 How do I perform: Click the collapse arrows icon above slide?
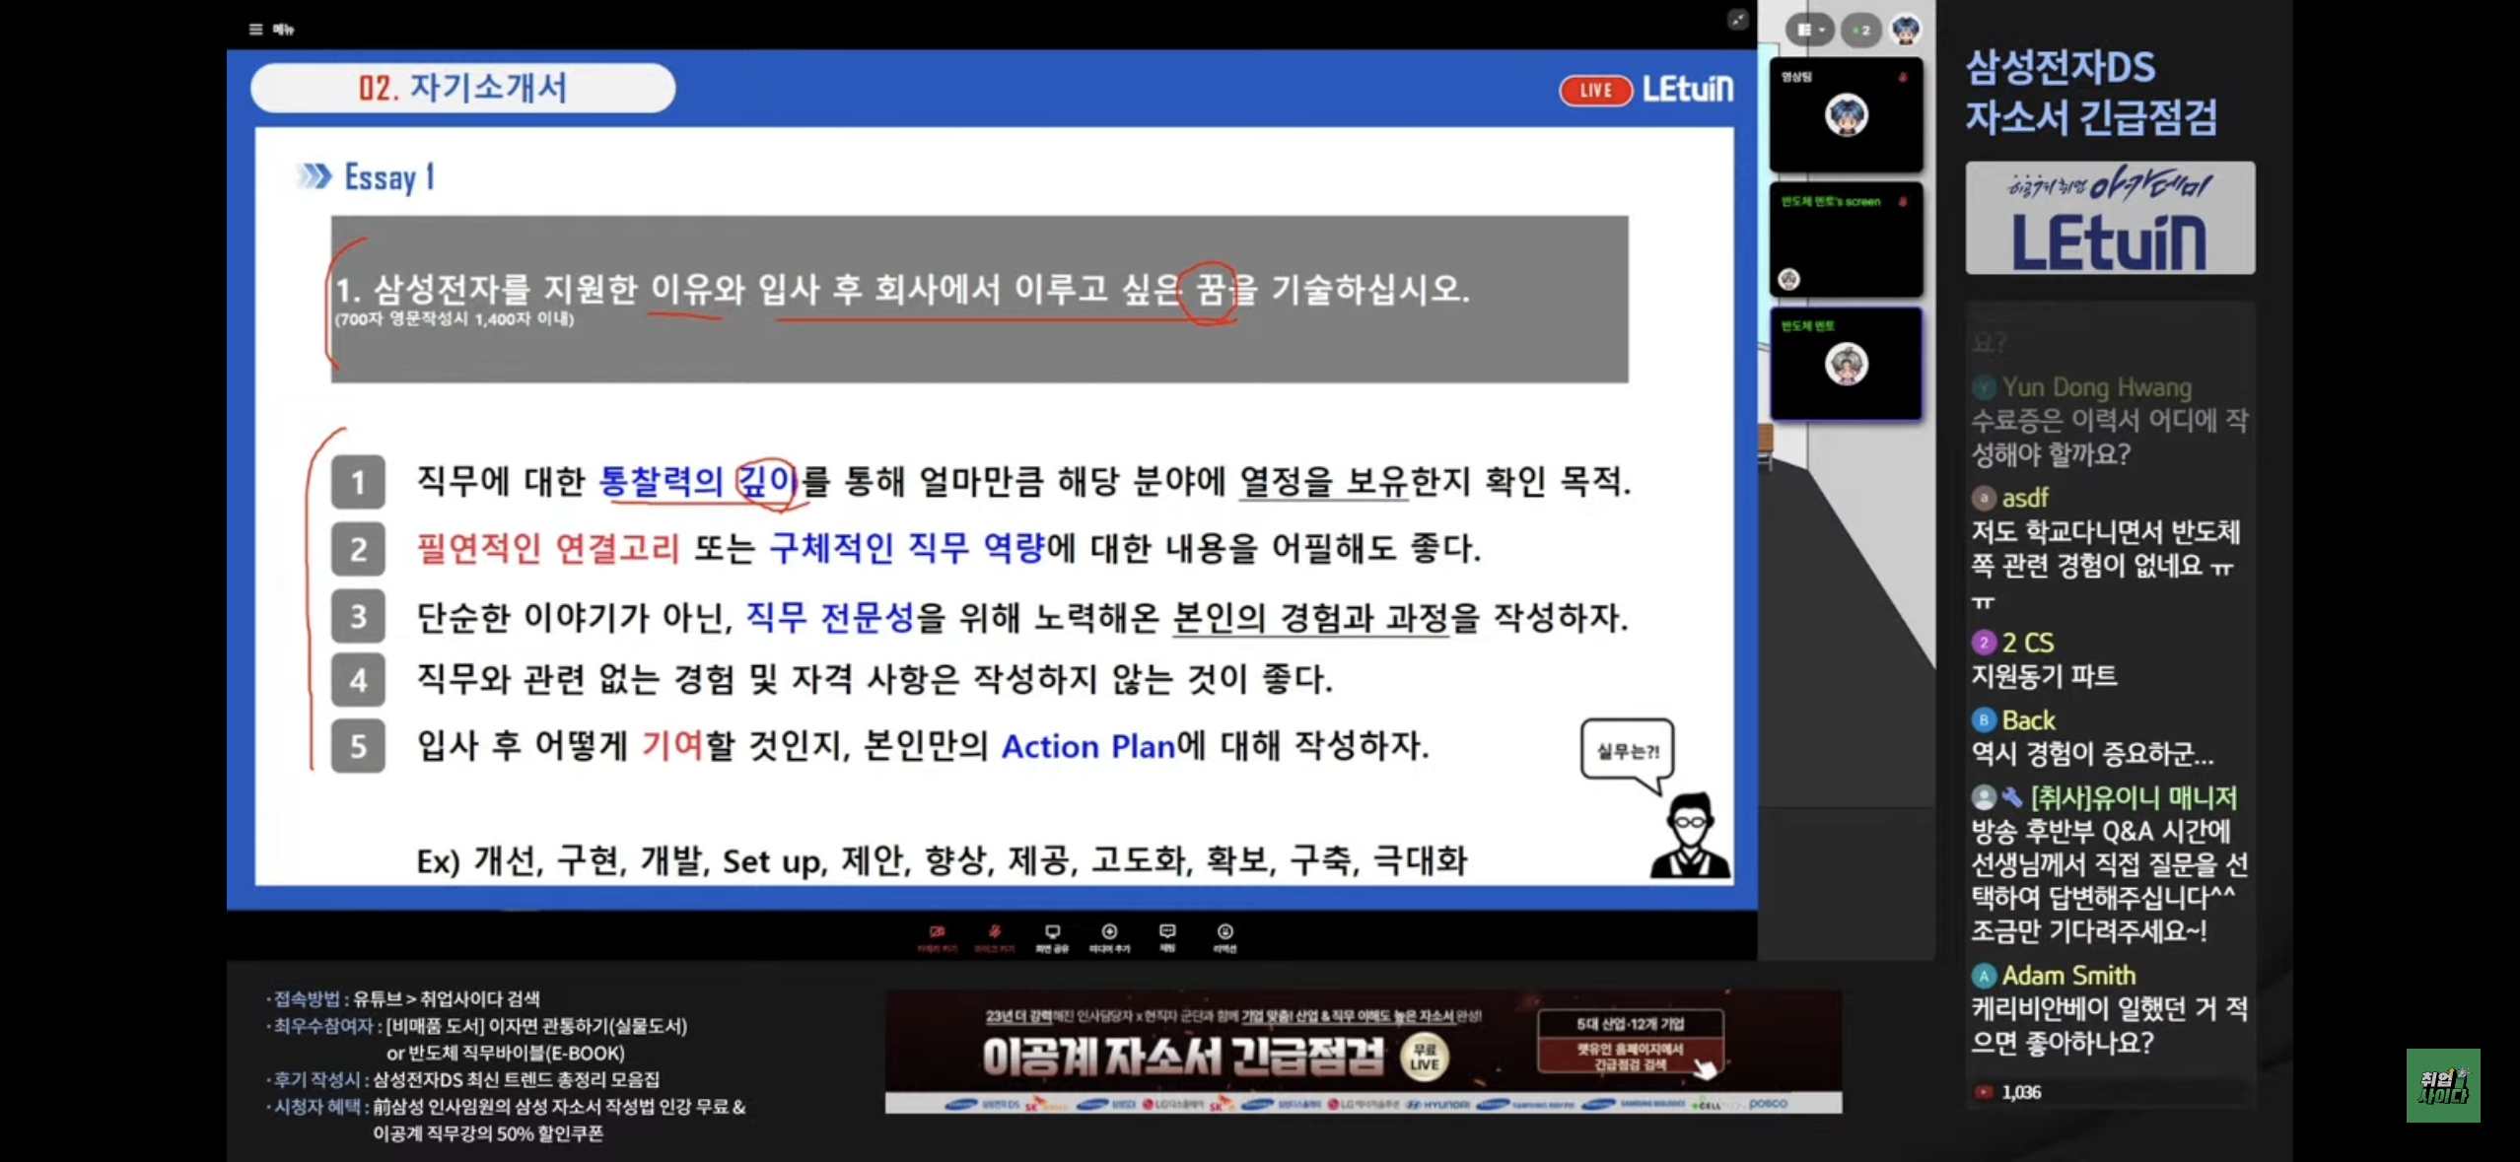click(x=1737, y=20)
